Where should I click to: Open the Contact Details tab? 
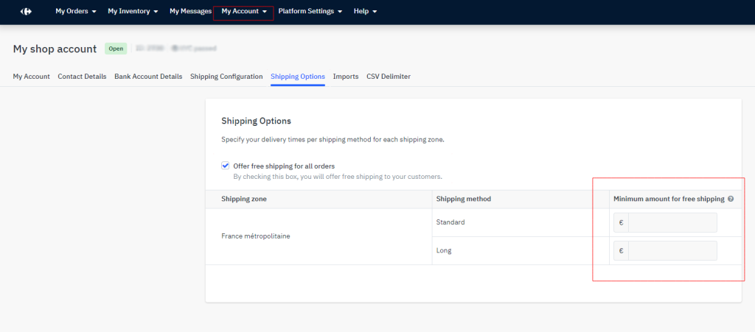[82, 77]
